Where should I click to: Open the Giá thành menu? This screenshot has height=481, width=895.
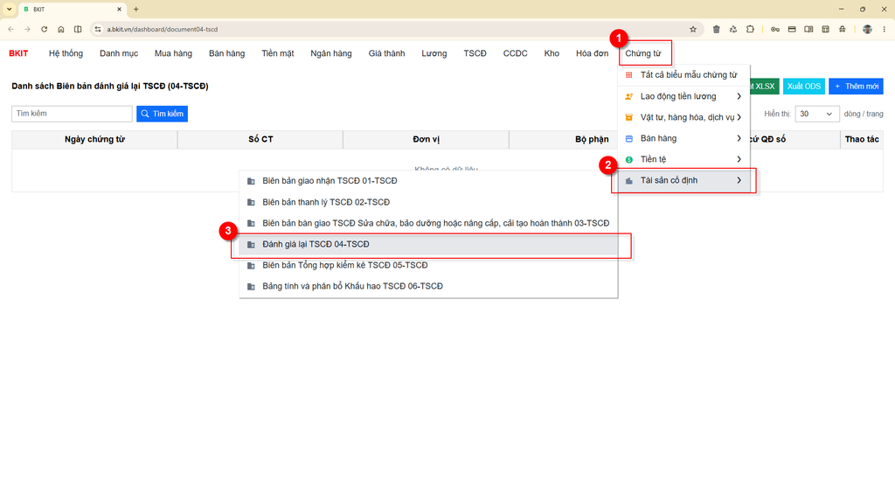386,53
